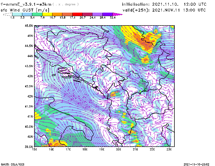215x166 pixels.
Task: Click the 18E longitude label
Action: click(x=85, y=149)
